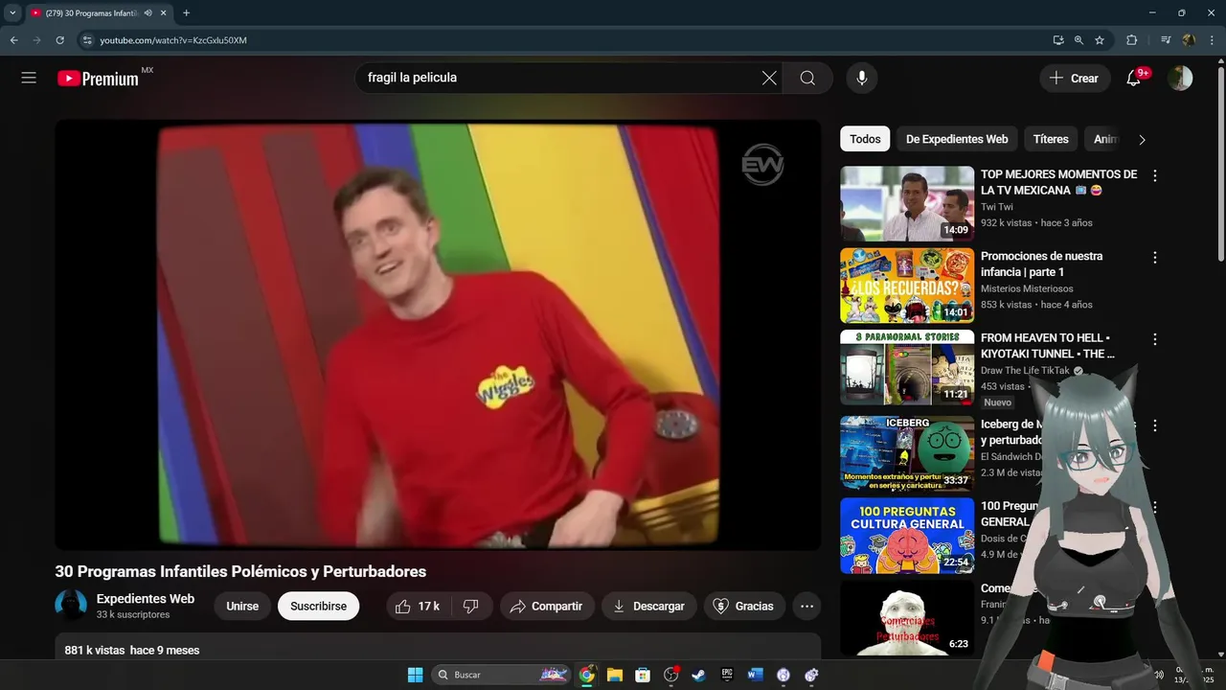Open 100 Preguntas Cultura General thumbnail

coord(907,535)
